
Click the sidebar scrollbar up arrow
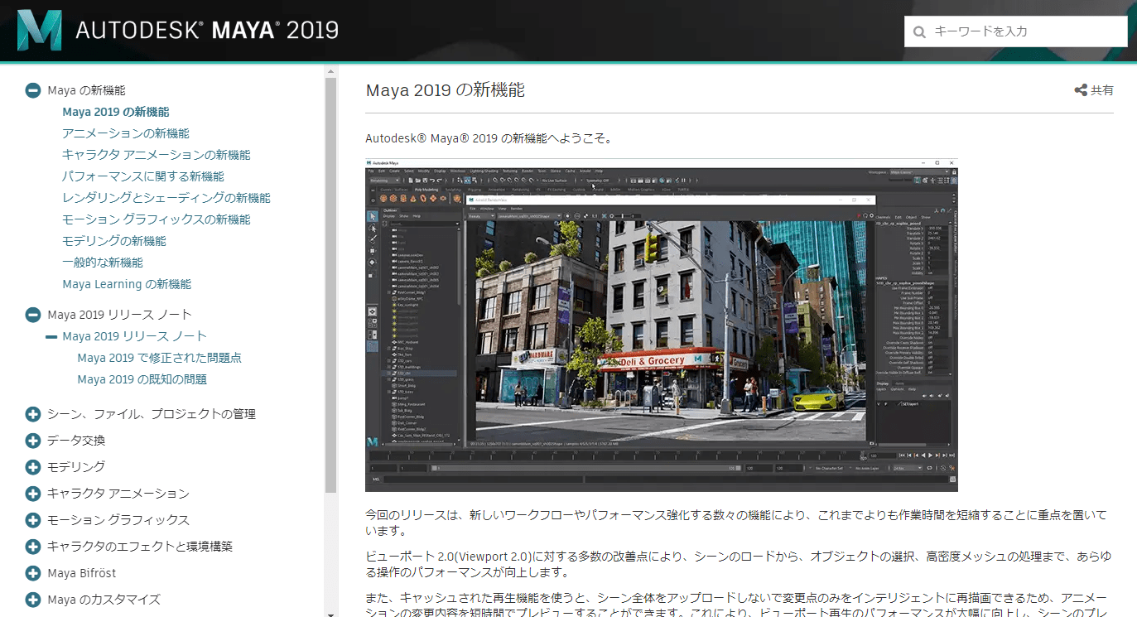click(x=330, y=71)
